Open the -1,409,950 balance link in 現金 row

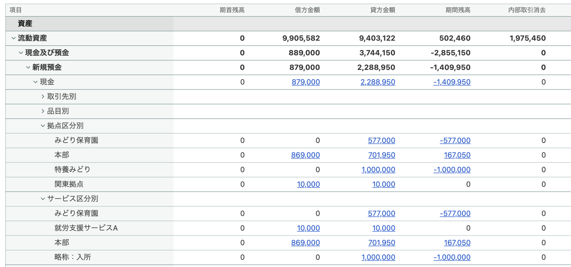coord(452,82)
